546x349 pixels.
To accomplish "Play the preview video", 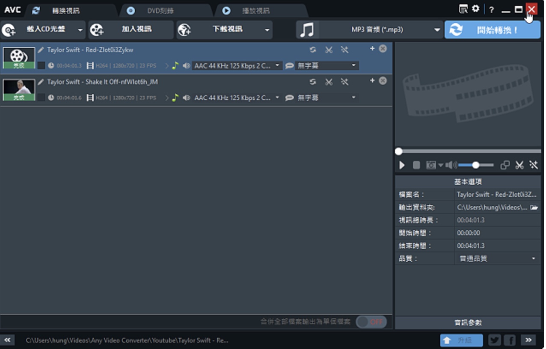I will coord(402,165).
